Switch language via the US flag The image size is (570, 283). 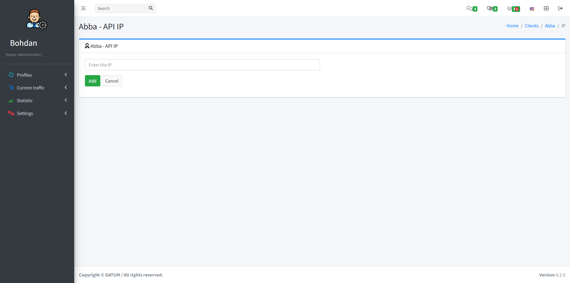532,8
